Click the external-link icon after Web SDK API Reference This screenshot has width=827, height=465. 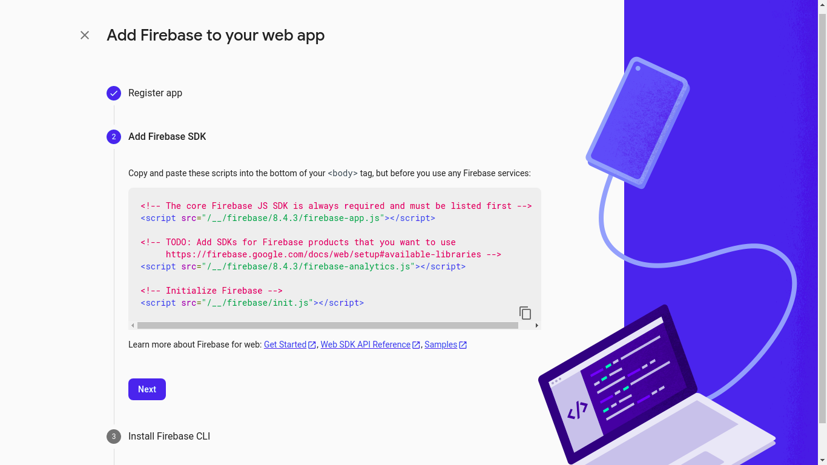(x=417, y=345)
